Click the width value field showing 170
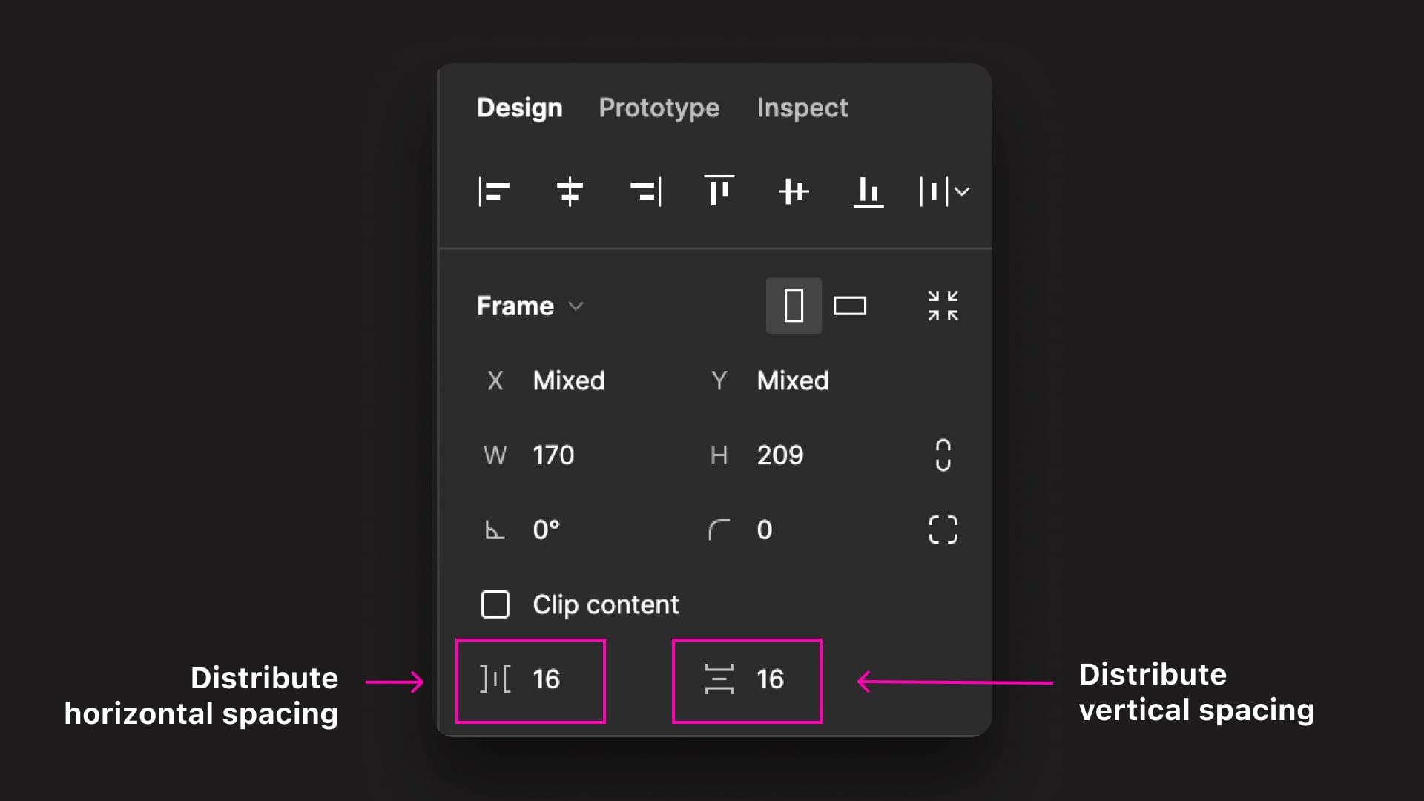Viewport: 1424px width, 801px height. (553, 455)
